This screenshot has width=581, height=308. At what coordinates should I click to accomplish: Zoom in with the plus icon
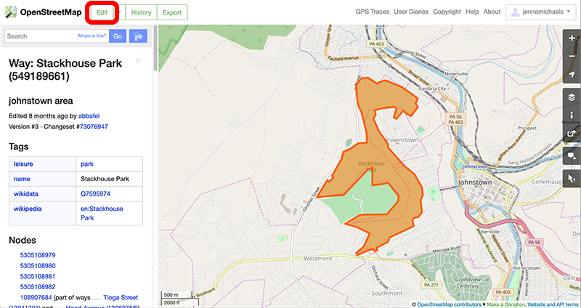pos(572,38)
